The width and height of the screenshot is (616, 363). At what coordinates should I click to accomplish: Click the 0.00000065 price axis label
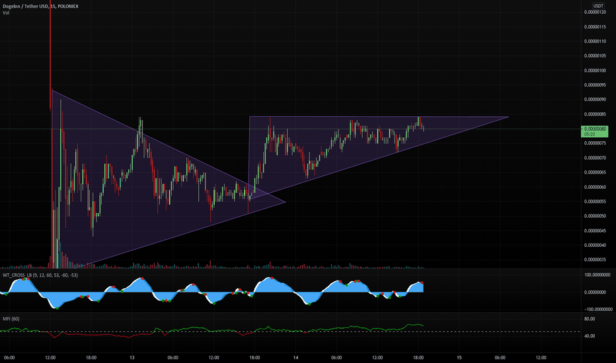595,172
